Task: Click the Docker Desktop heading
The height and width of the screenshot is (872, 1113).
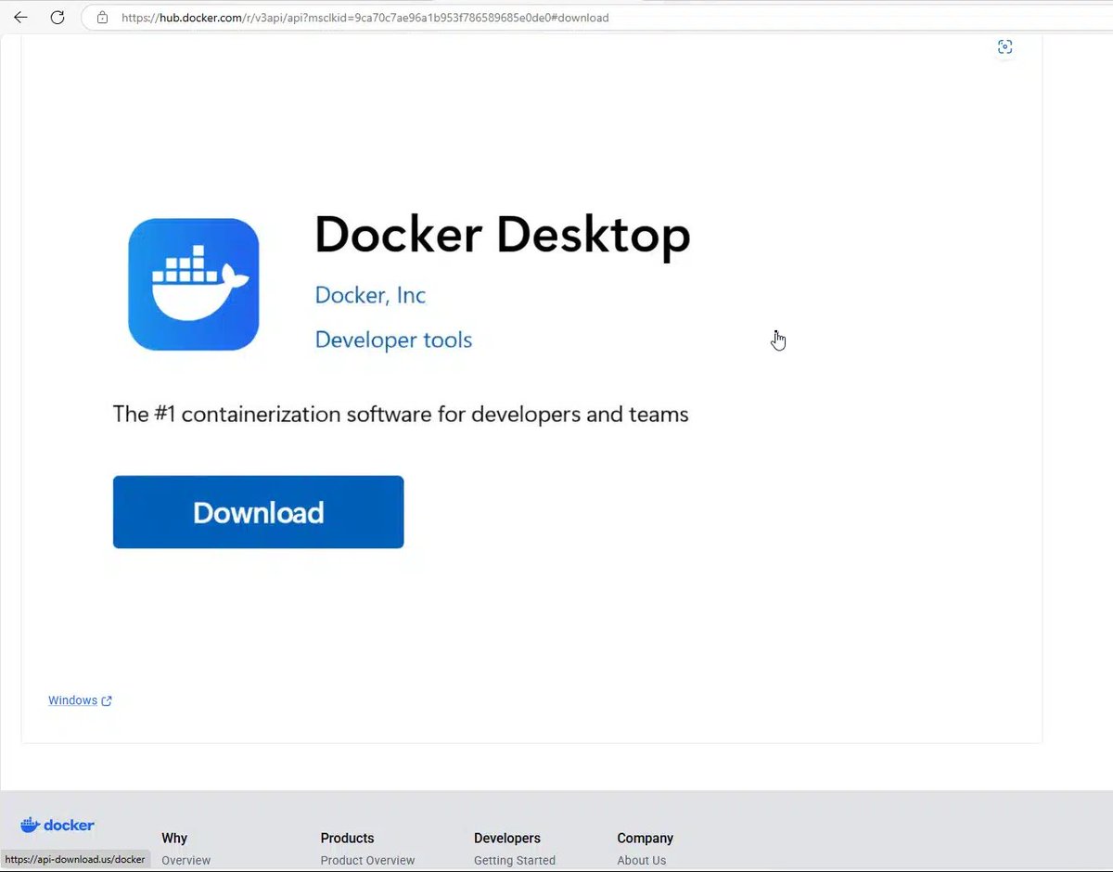Action: click(503, 235)
